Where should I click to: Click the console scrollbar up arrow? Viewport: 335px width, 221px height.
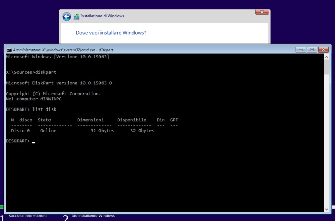point(326,57)
